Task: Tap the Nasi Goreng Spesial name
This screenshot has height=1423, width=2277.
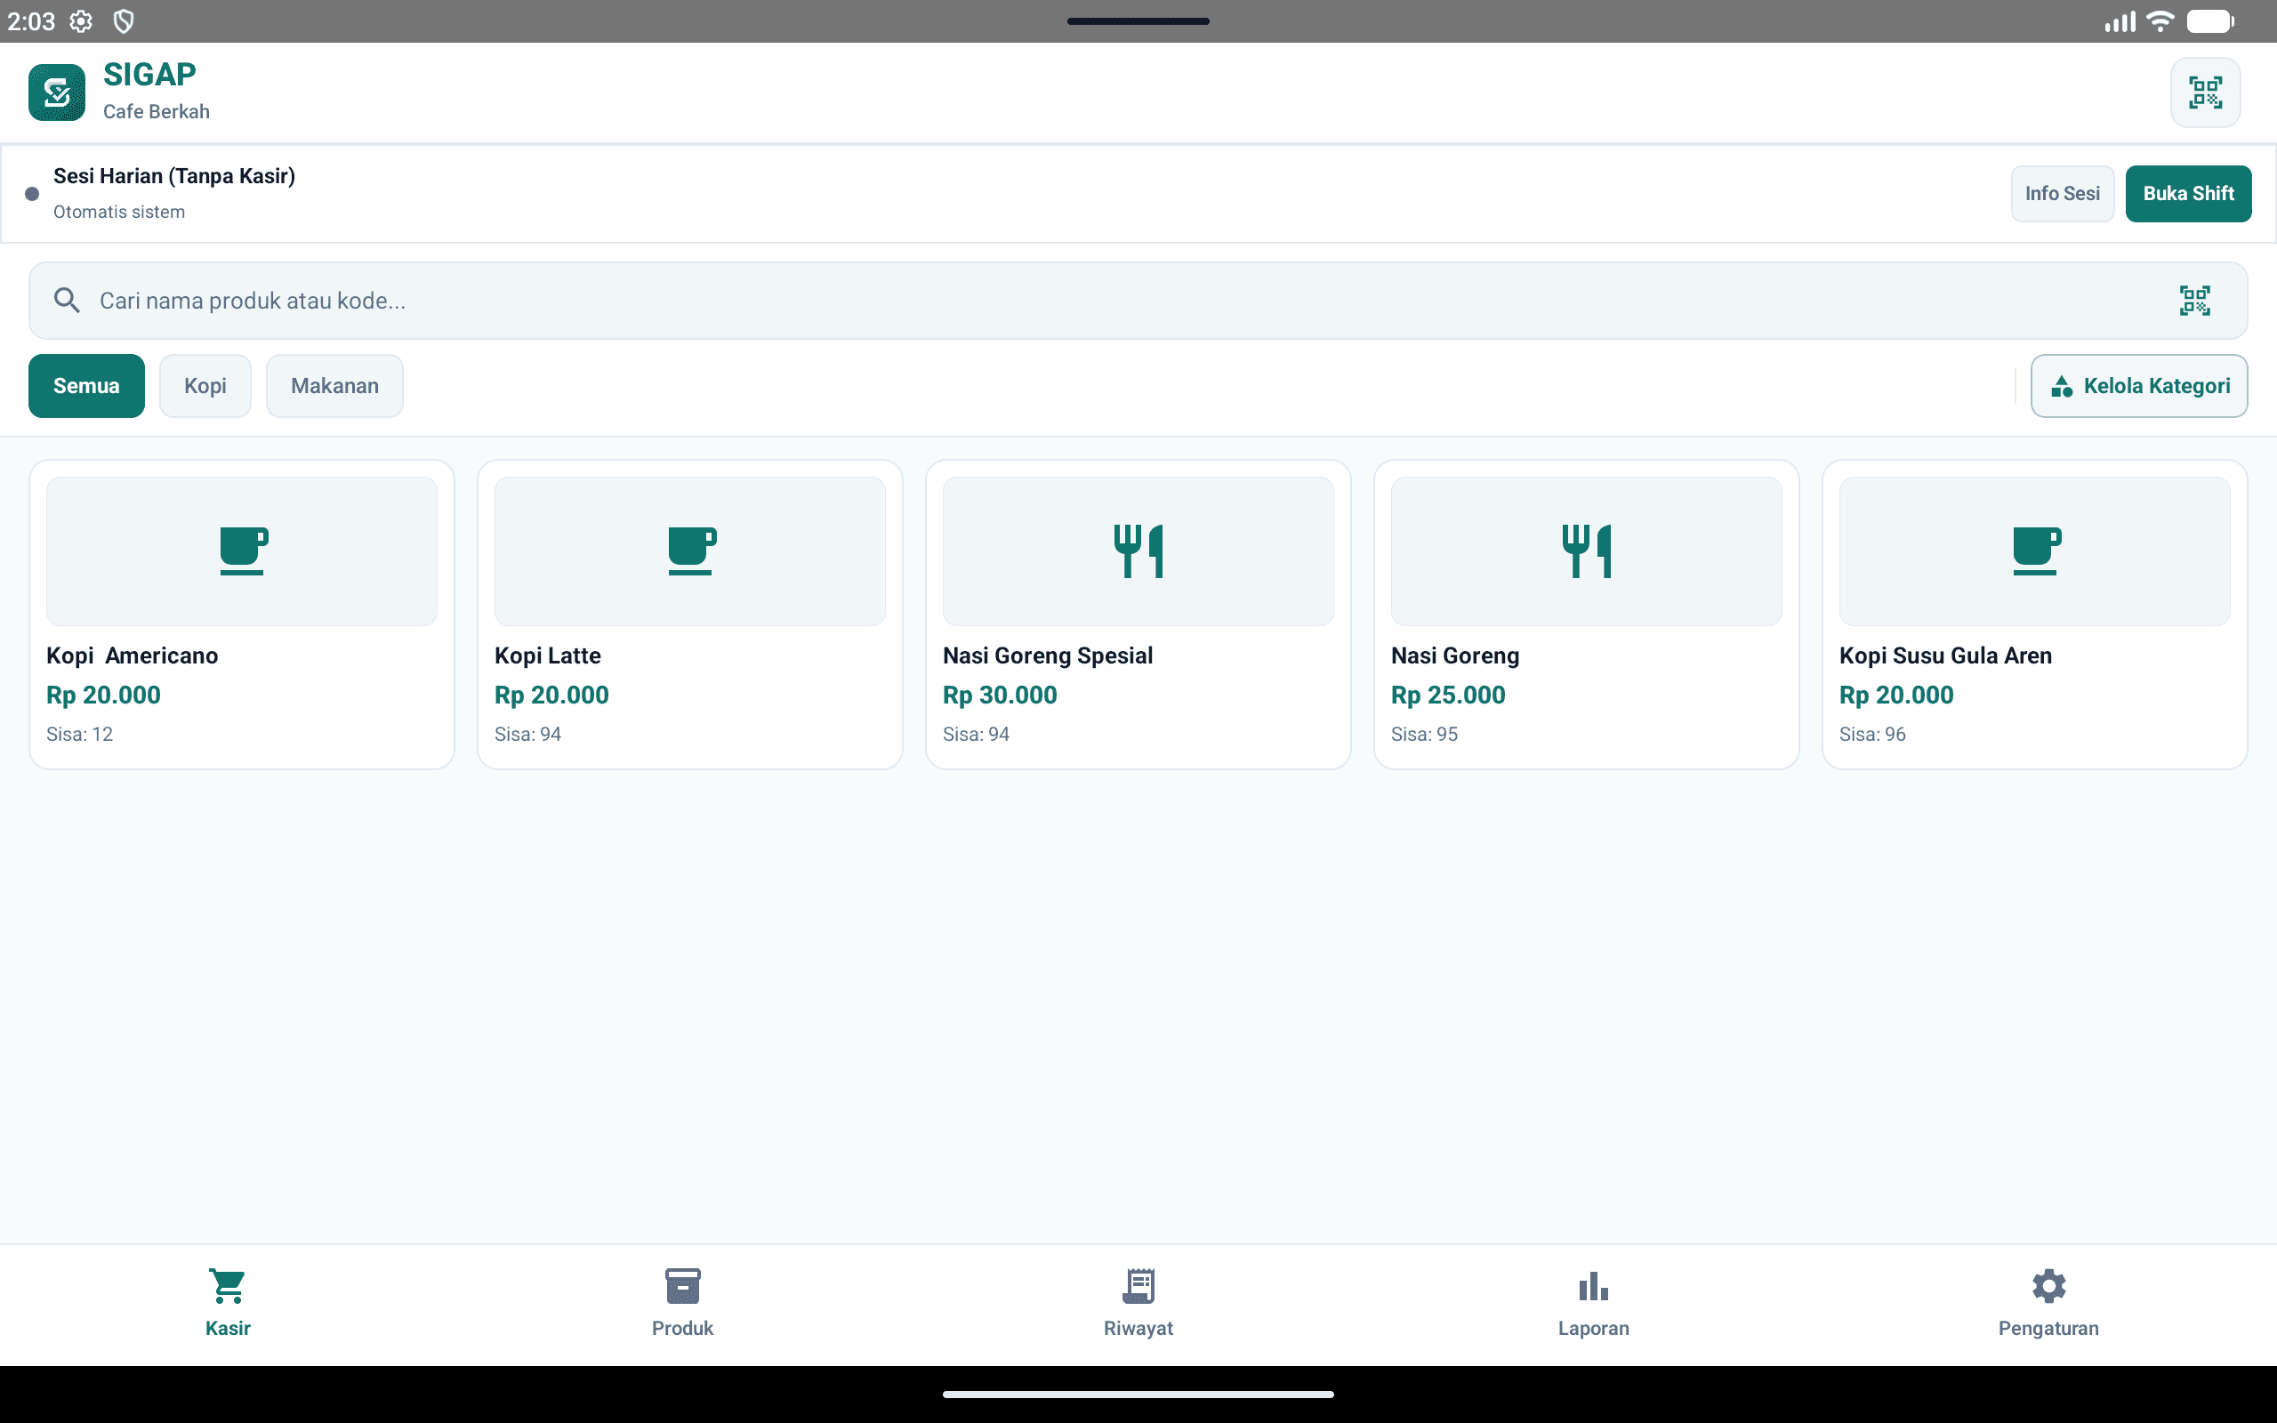Action: coord(1047,656)
